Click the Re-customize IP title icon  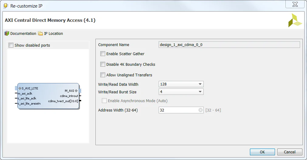pyautogui.click(x=6, y=6)
